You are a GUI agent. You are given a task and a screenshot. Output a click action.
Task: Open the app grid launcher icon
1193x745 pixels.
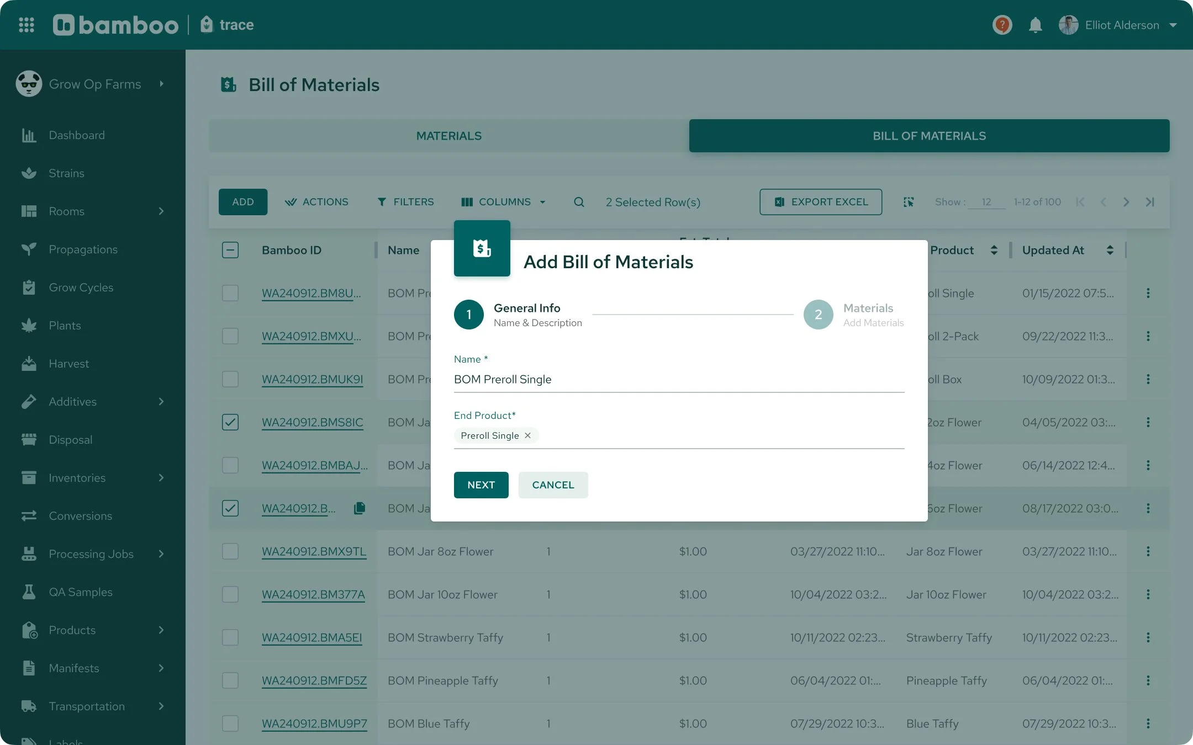(x=27, y=25)
